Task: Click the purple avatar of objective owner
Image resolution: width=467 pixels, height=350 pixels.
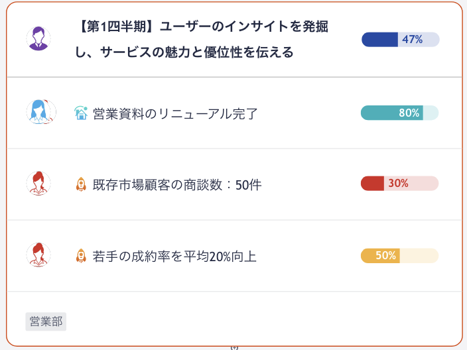Action: coord(38,38)
